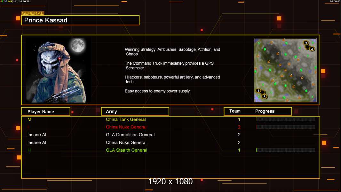
Task: Click red team number 2 for player I
Action: click(x=239, y=127)
